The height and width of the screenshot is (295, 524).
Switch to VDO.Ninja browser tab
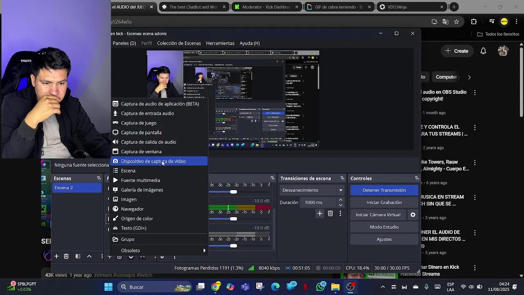pyautogui.click(x=411, y=7)
